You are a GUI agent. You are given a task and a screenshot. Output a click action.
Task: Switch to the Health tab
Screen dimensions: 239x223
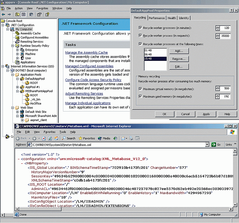point(172,18)
